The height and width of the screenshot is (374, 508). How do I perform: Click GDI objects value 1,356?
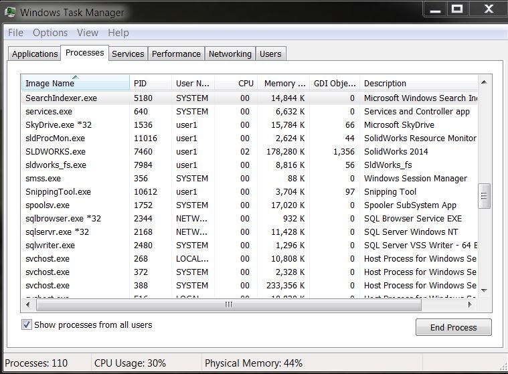[344, 152]
